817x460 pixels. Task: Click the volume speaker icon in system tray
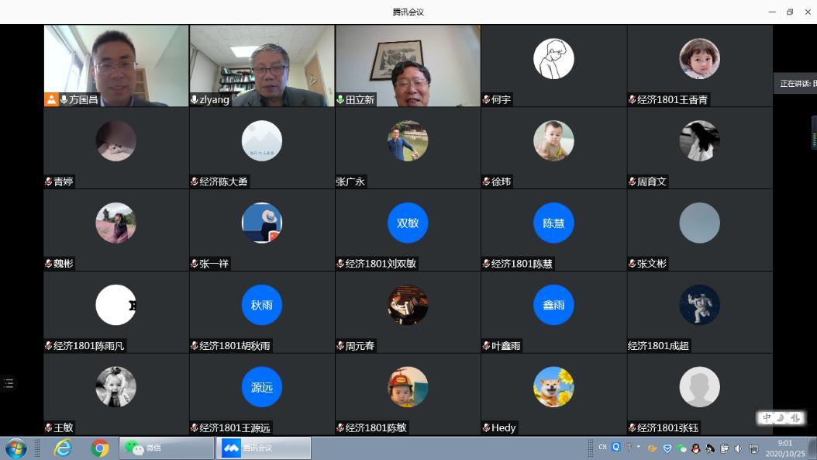pyautogui.click(x=738, y=448)
